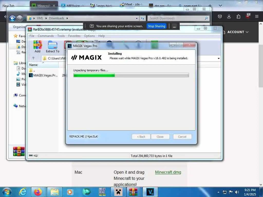Select Libraries in the Explorer sidebar
Image resolution: width=263 pixels, height=197 pixels.
click(20, 63)
